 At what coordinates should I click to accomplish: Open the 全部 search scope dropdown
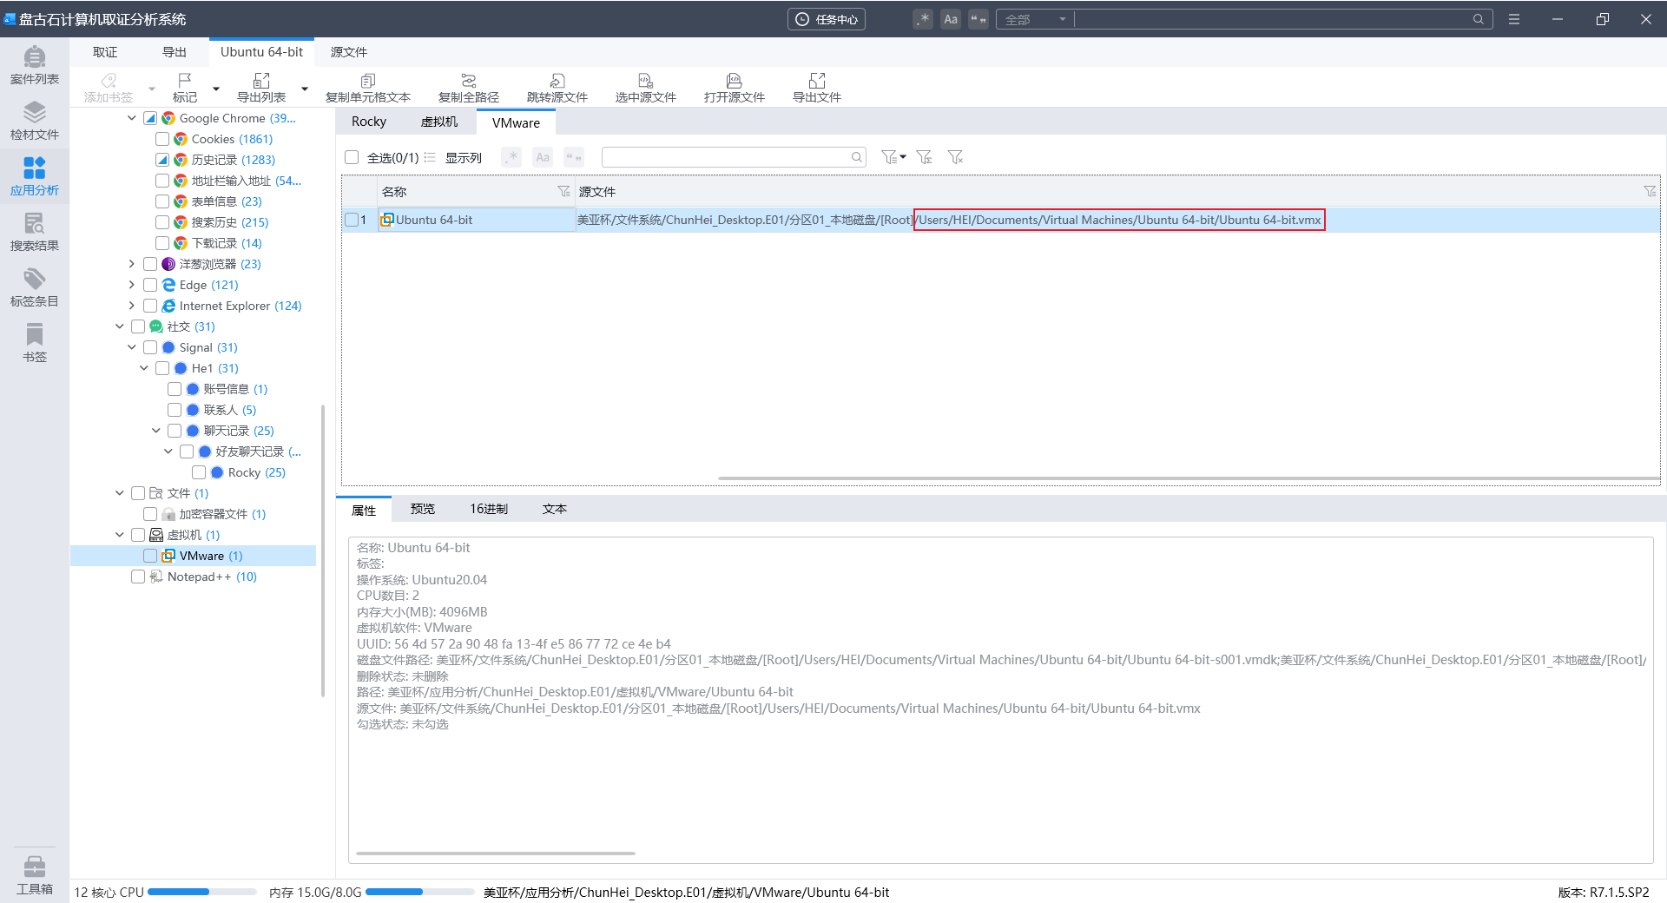tap(1035, 19)
